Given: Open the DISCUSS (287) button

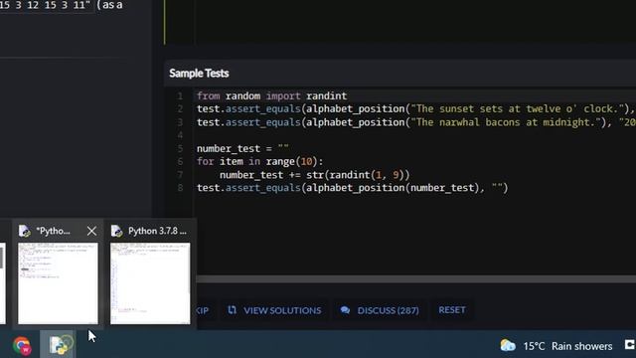Looking at the screenshot, I should [380, 310].
